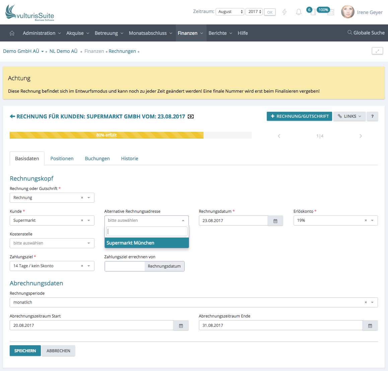Open calendar picker for Rechnungsdatum

coord(275,221)
